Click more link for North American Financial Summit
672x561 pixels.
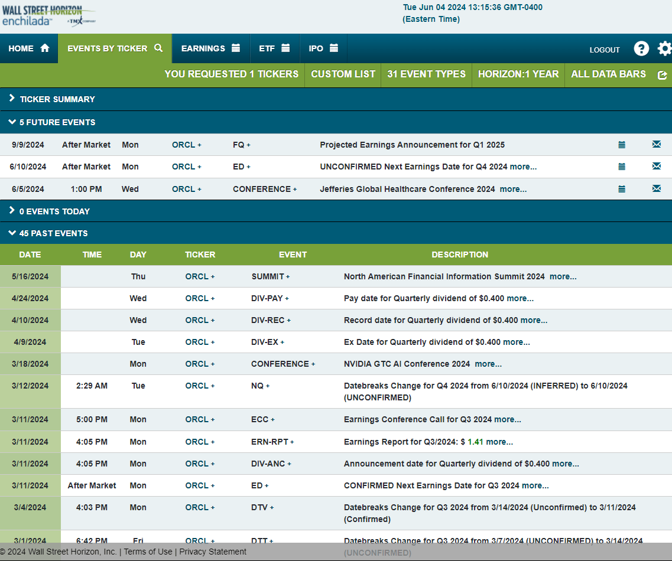tap(563, 276)
